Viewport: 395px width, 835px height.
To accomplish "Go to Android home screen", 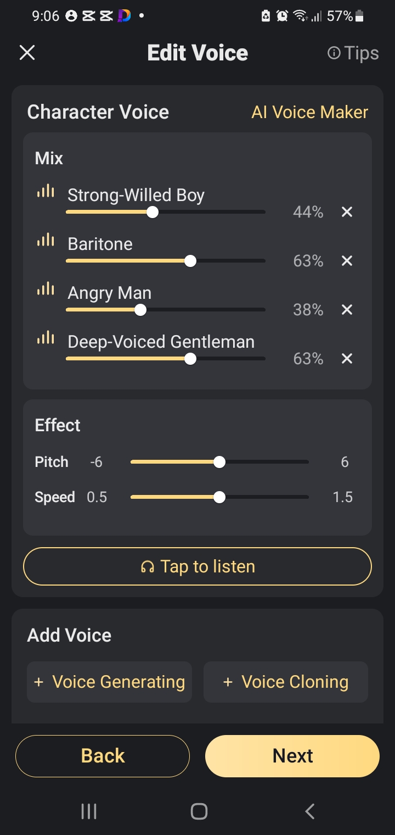I will [199, 811].
